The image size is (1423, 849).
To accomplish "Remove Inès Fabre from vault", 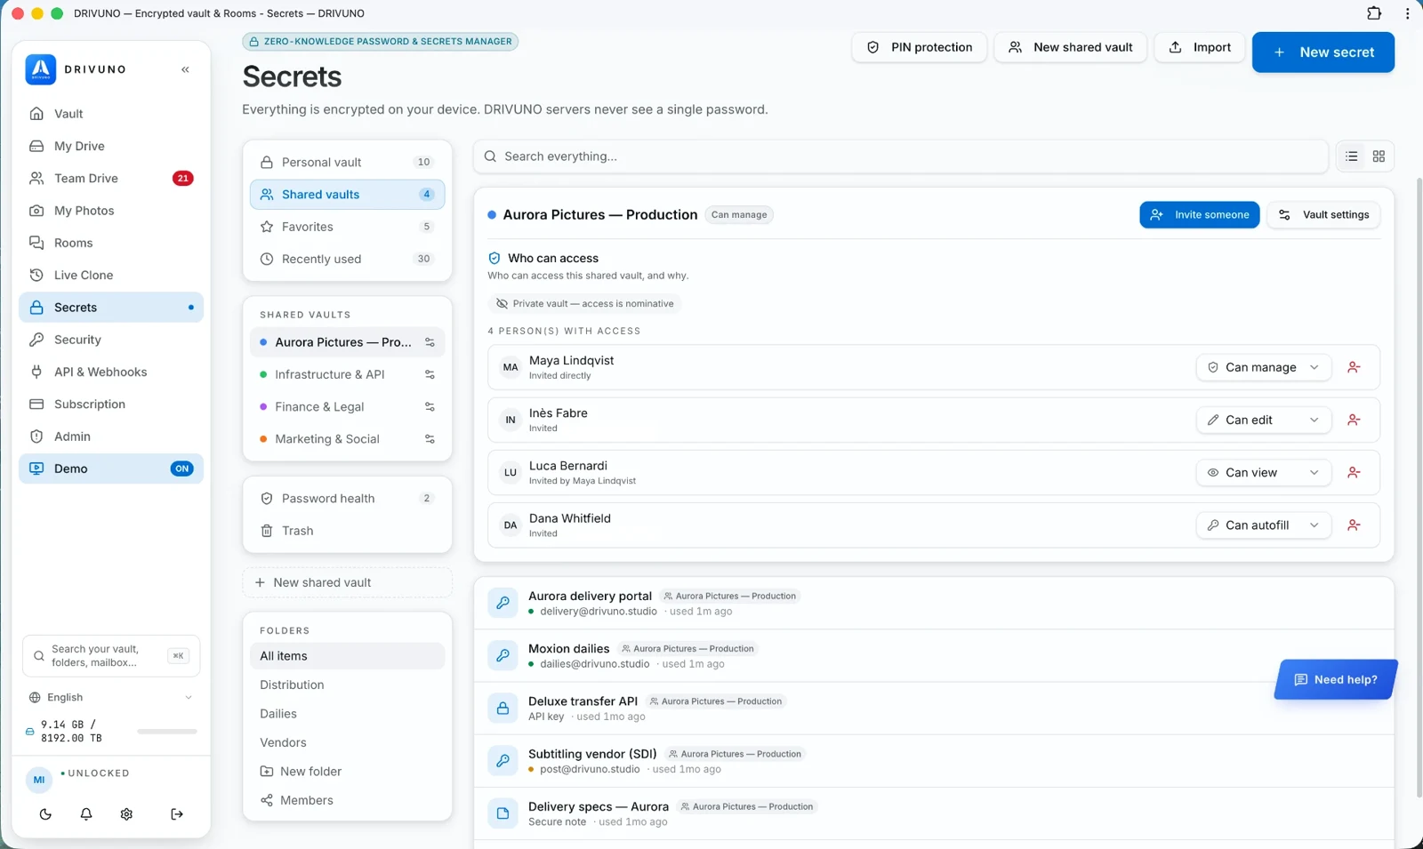I will pyautogui.click(x=1354, y=420).
